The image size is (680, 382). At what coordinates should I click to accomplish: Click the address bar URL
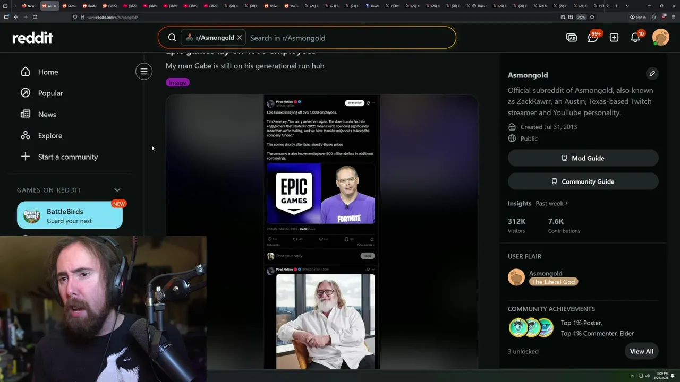click(112, 17)
